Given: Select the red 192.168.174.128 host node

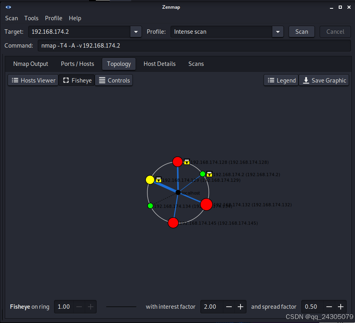Looking at the screenshot, I should pyautogui.click(x=177, y=161).
